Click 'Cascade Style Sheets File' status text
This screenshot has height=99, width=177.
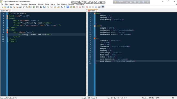(x=9, y=98)
